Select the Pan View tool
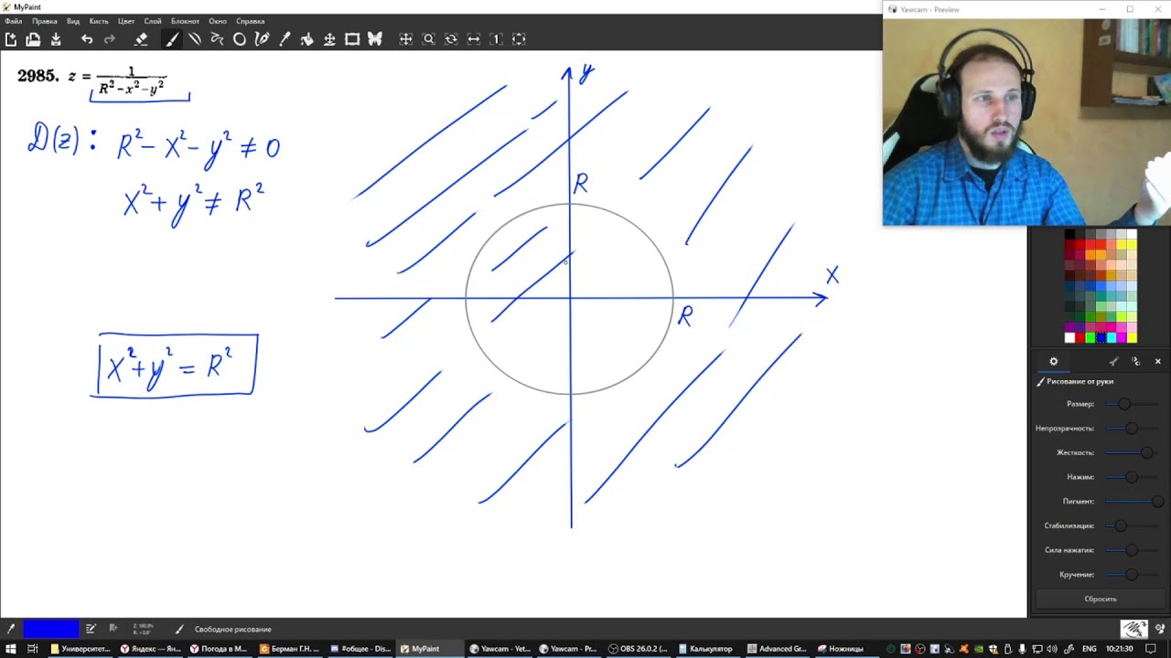1171x658 pixels. (x=406, y=39)
